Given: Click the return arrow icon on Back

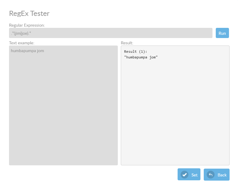Looking at the screenshot, I should tap(211, 175).
